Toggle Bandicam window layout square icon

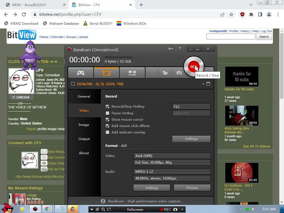coord(208,84)
